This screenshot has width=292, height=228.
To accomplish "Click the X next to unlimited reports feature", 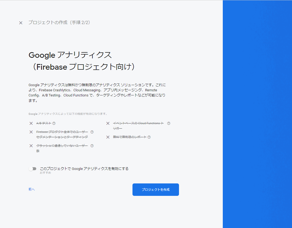I will tap(108, 137).
